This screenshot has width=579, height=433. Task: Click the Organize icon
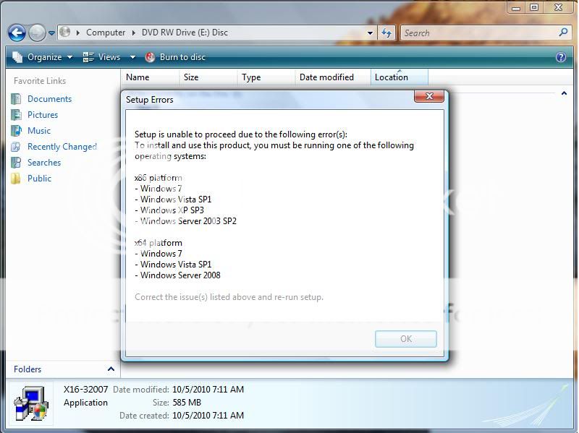17,57
